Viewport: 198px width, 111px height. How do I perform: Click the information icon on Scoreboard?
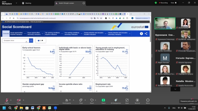pos(141,34)
